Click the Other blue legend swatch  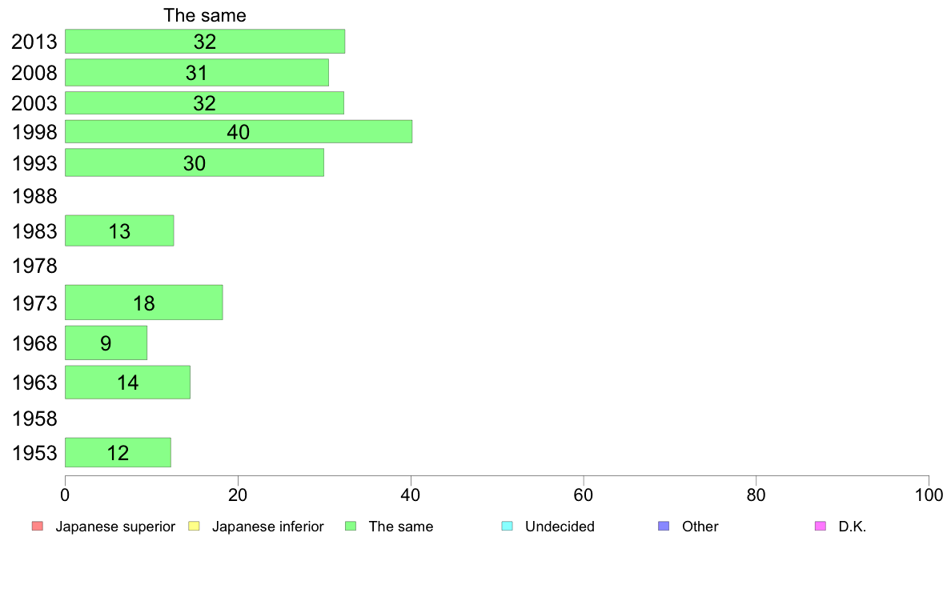(x=664, y=526)
